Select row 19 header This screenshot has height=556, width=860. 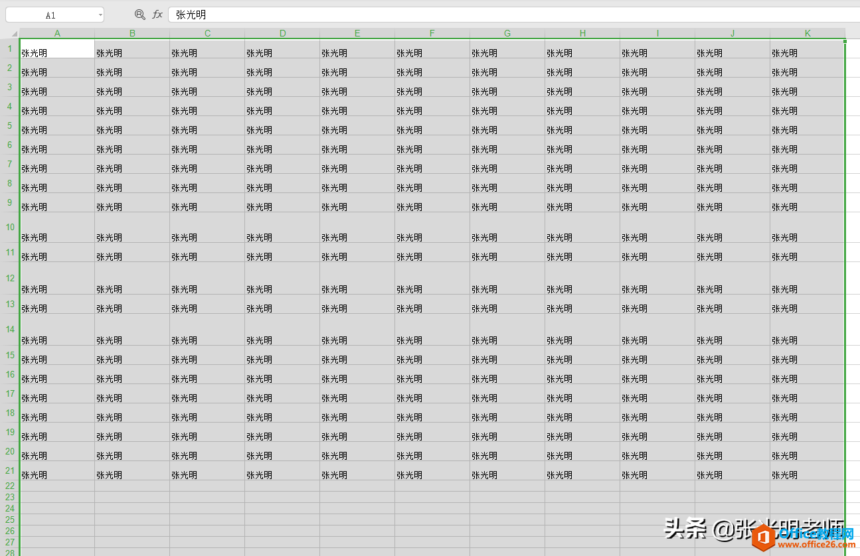coord(10,432)
